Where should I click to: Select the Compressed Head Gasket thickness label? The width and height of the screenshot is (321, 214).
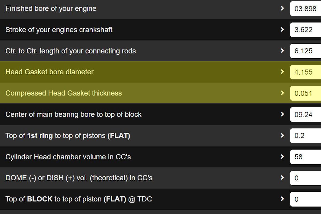(64, 93)
